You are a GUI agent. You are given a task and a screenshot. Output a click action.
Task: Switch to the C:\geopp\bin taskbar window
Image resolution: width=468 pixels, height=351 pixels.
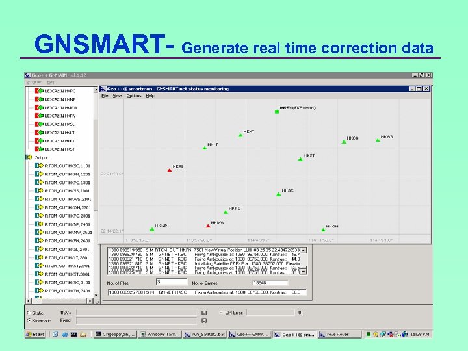[x=115, y=335]
